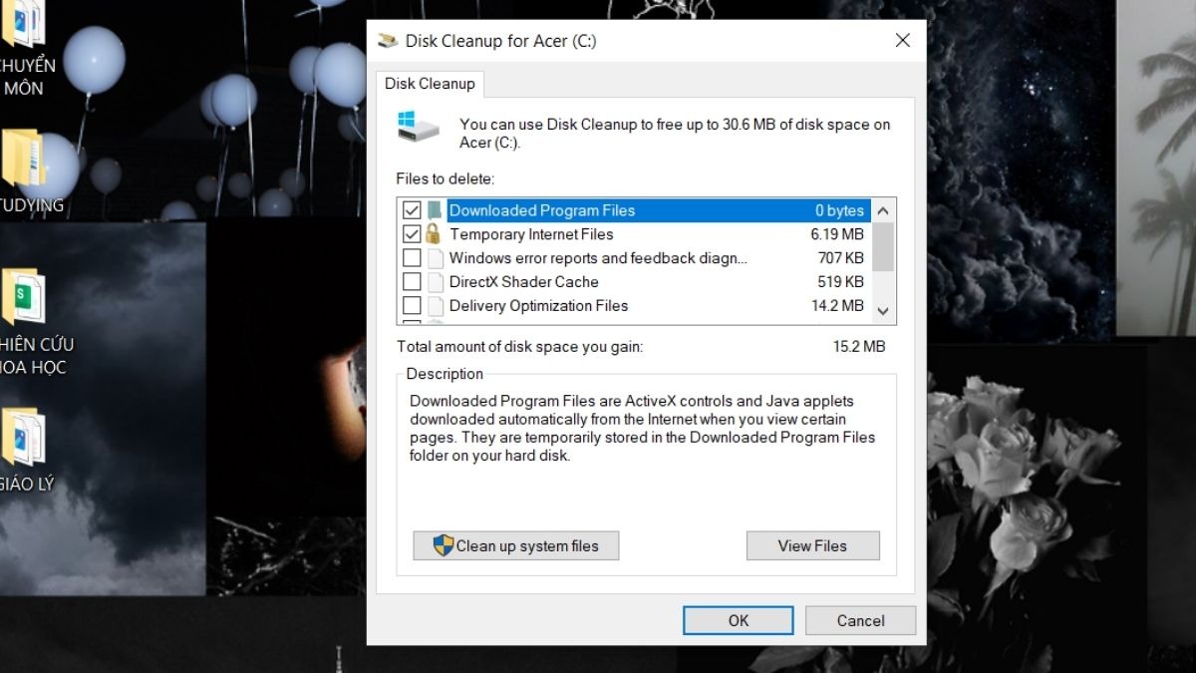Select the DirectX Shader Cache row text

524,282
